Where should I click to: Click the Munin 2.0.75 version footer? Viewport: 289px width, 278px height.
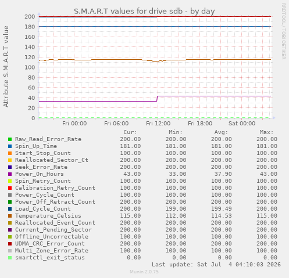pyautogui.click(x=144, y=272)
